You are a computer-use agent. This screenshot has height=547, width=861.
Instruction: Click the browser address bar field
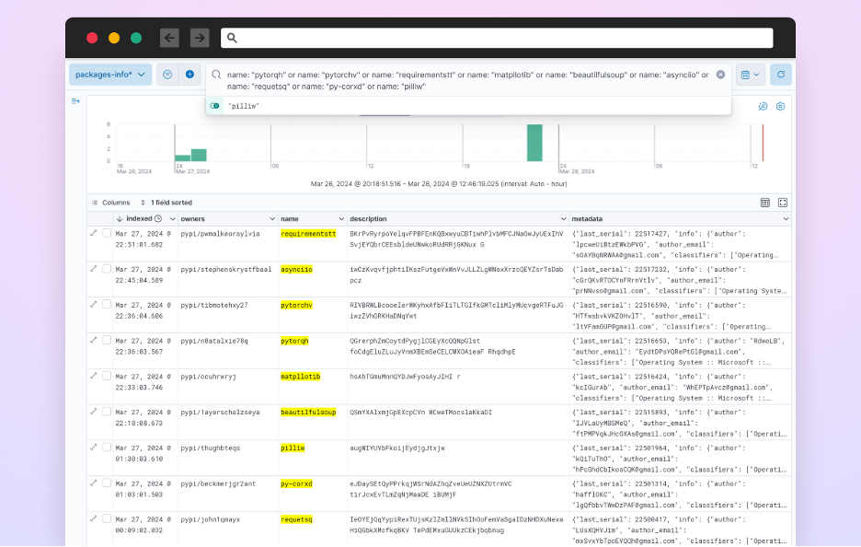[497, 38]
